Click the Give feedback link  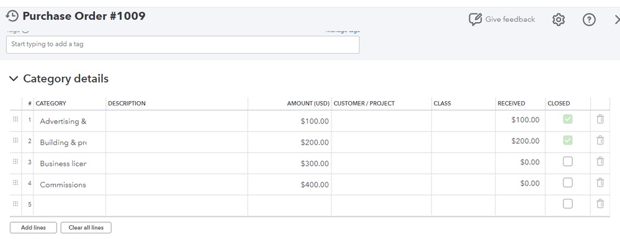[x=510, y=19]
